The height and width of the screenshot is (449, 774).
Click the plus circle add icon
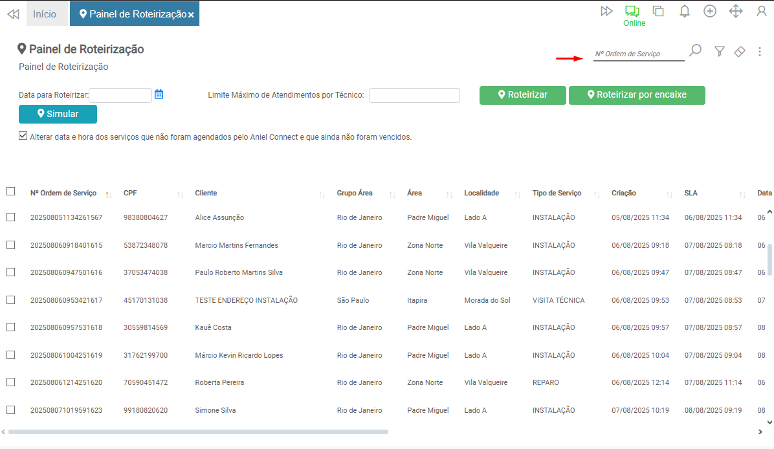click(710, 11)
